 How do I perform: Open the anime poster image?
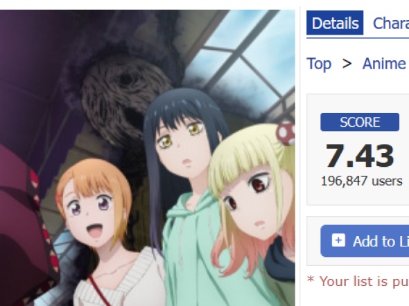click(x=148, y=158)
